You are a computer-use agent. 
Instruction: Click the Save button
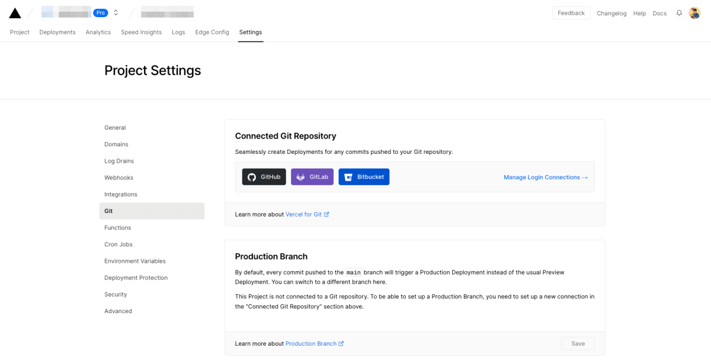578,344
